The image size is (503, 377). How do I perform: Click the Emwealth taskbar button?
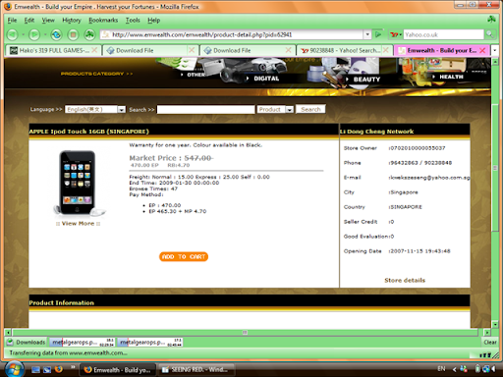point(118,369)
